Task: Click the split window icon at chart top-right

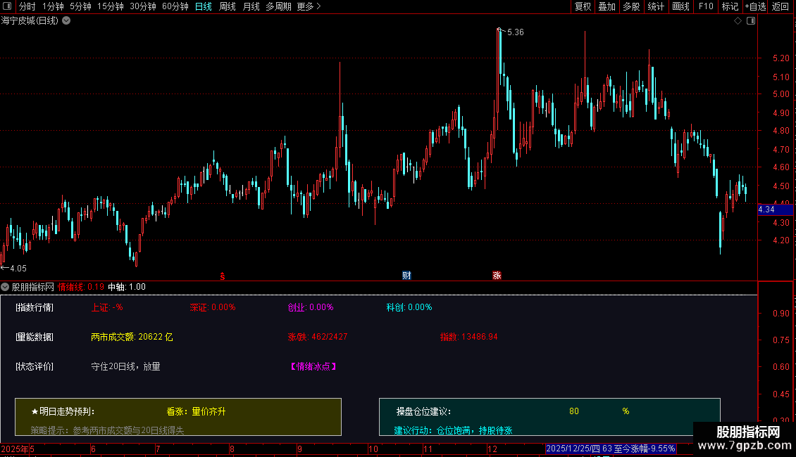Action: coord(751,21)
